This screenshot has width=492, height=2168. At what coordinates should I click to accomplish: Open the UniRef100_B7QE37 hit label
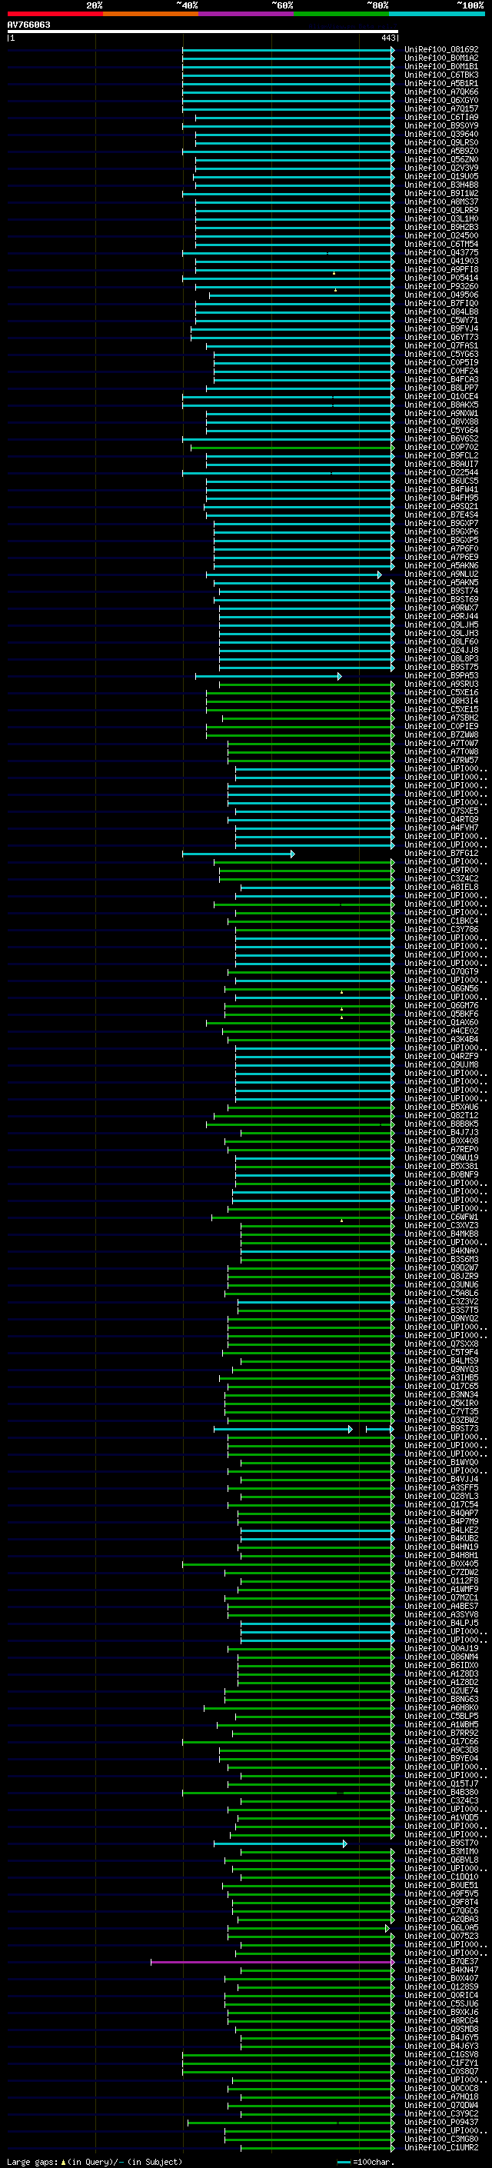[x=441, y=1962]
